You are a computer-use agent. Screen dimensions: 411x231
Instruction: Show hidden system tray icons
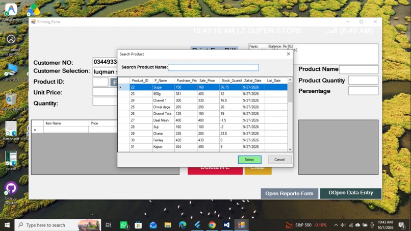coord(336,225)
